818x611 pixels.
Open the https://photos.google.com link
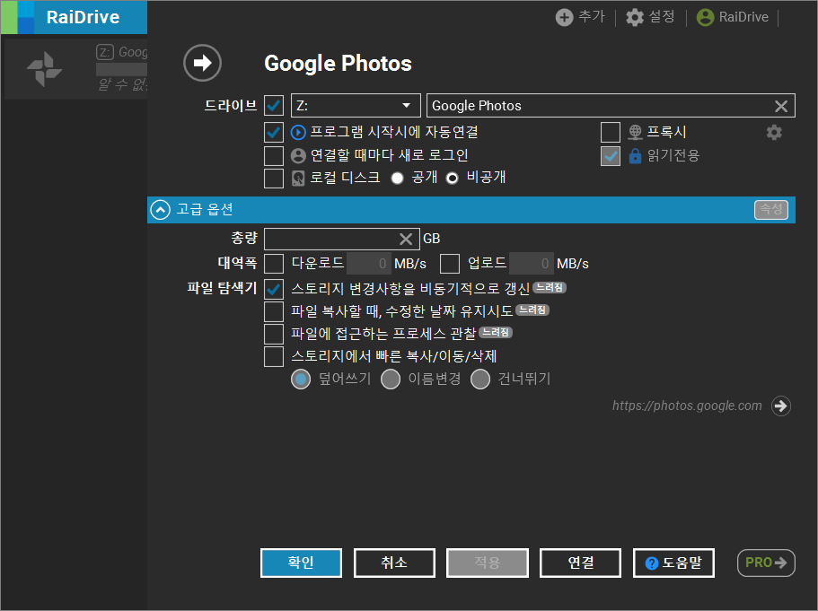pos(687,406)
